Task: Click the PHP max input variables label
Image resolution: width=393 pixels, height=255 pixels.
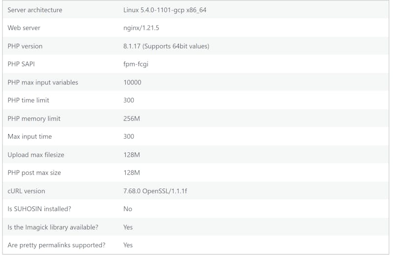Action: (x=43, y=83)
